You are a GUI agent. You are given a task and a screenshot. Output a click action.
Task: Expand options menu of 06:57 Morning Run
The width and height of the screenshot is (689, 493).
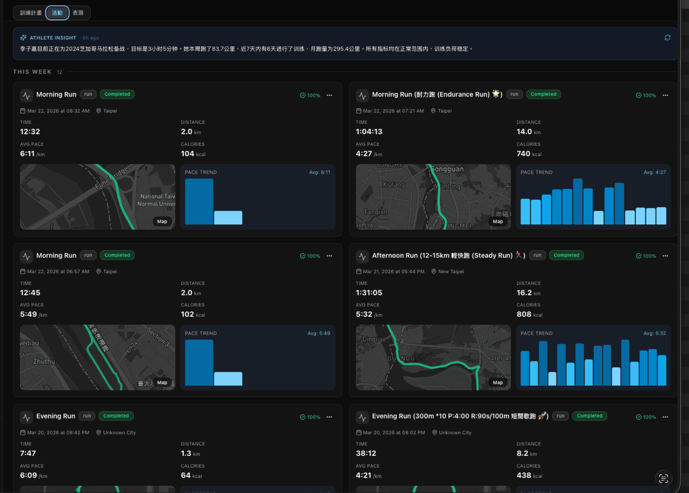(x=329, y=256)
